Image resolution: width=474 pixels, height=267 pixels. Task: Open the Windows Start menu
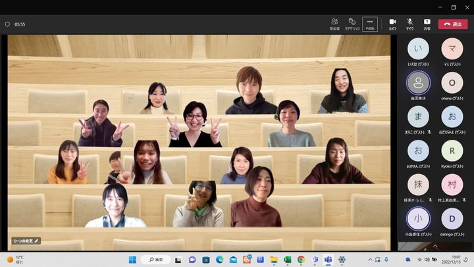tap(132, 260)
